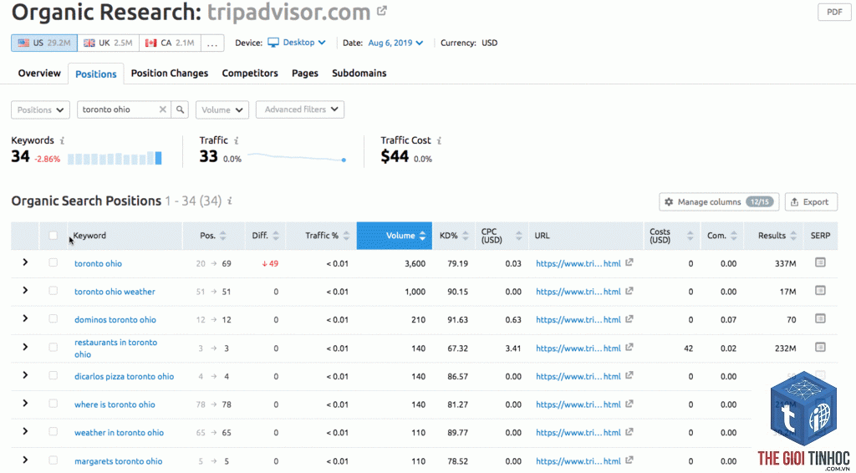
Task: Open the Advanced filters dropdown
Action: (x=300, y=109)
